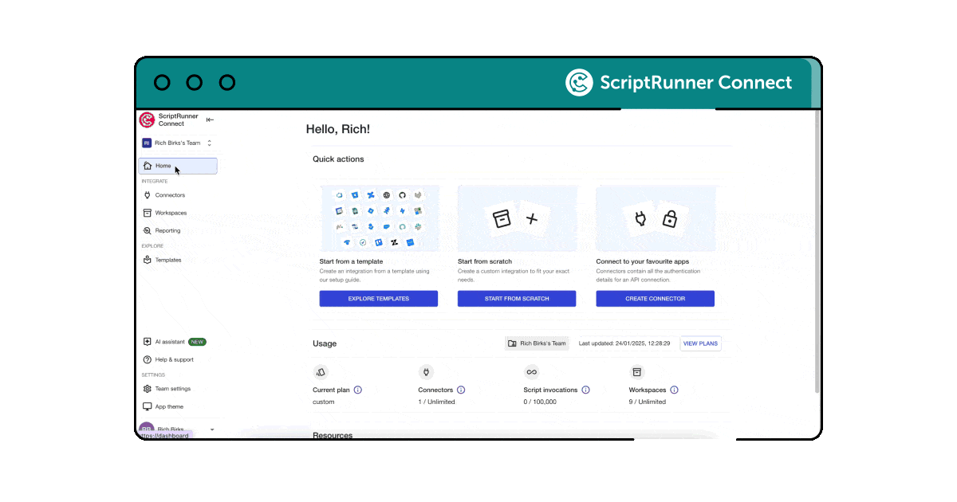Click the VIEW PLANS button
Viewport: 957px width, 502px height.
tap(700, 343)
